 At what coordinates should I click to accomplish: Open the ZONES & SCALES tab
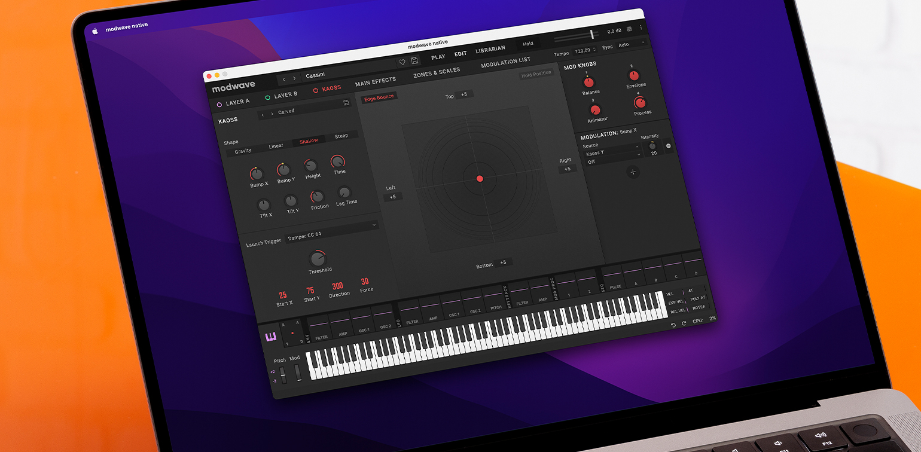(437, 72)
